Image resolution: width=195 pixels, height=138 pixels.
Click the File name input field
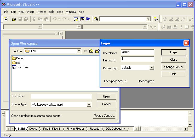[x=61, y=96]
